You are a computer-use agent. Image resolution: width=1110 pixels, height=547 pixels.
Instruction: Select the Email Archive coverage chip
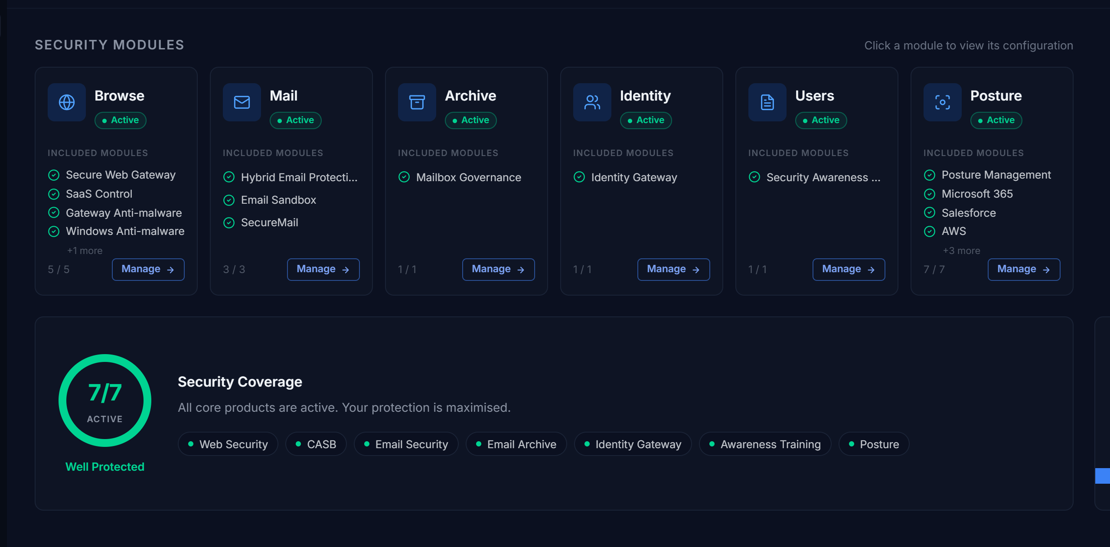pos(516,444)
